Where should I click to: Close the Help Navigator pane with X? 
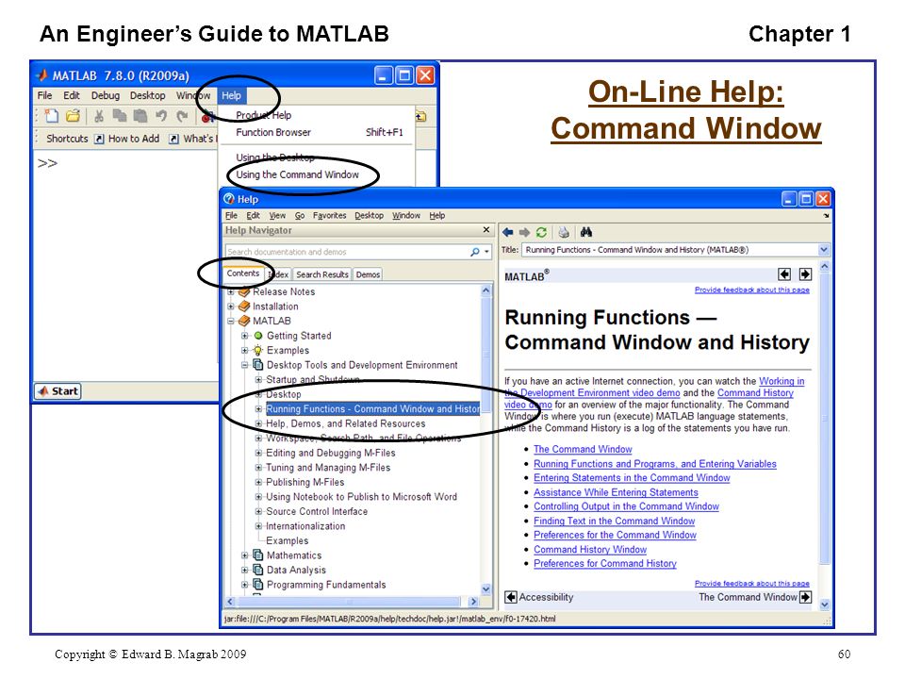[x=486, y=230]
